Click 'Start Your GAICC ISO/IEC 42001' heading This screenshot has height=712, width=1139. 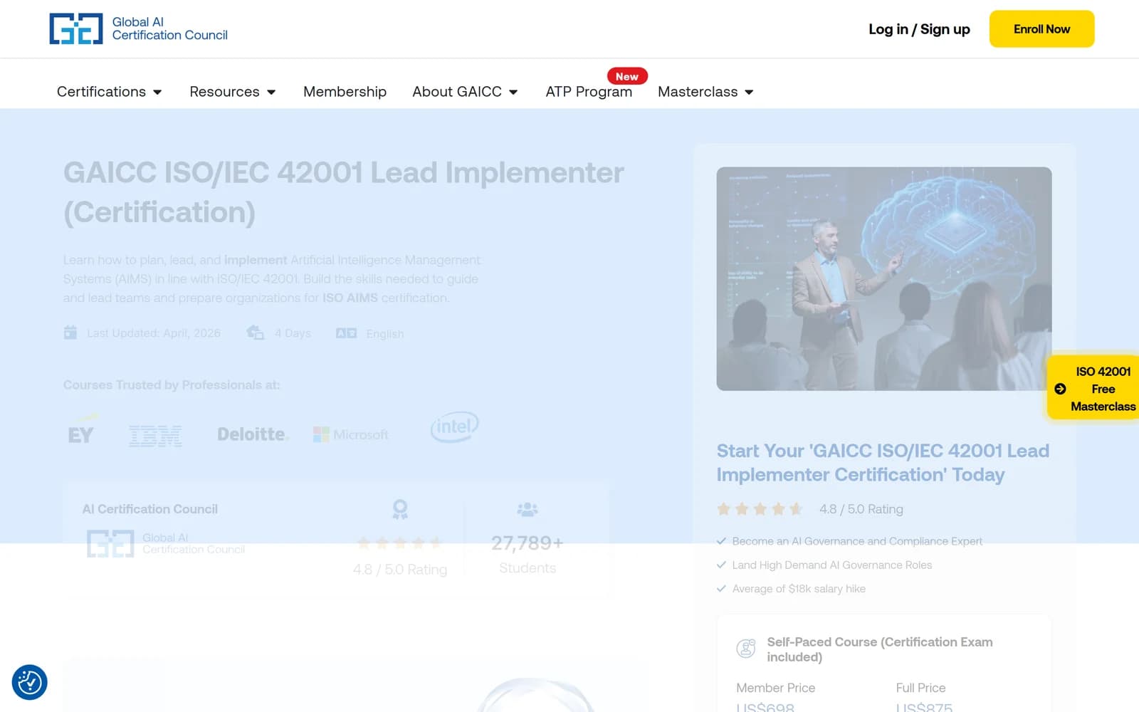click(883, 463)
